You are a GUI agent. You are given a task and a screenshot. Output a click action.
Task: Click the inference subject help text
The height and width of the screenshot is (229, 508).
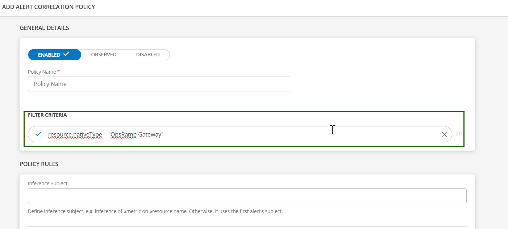coord(155,211)
